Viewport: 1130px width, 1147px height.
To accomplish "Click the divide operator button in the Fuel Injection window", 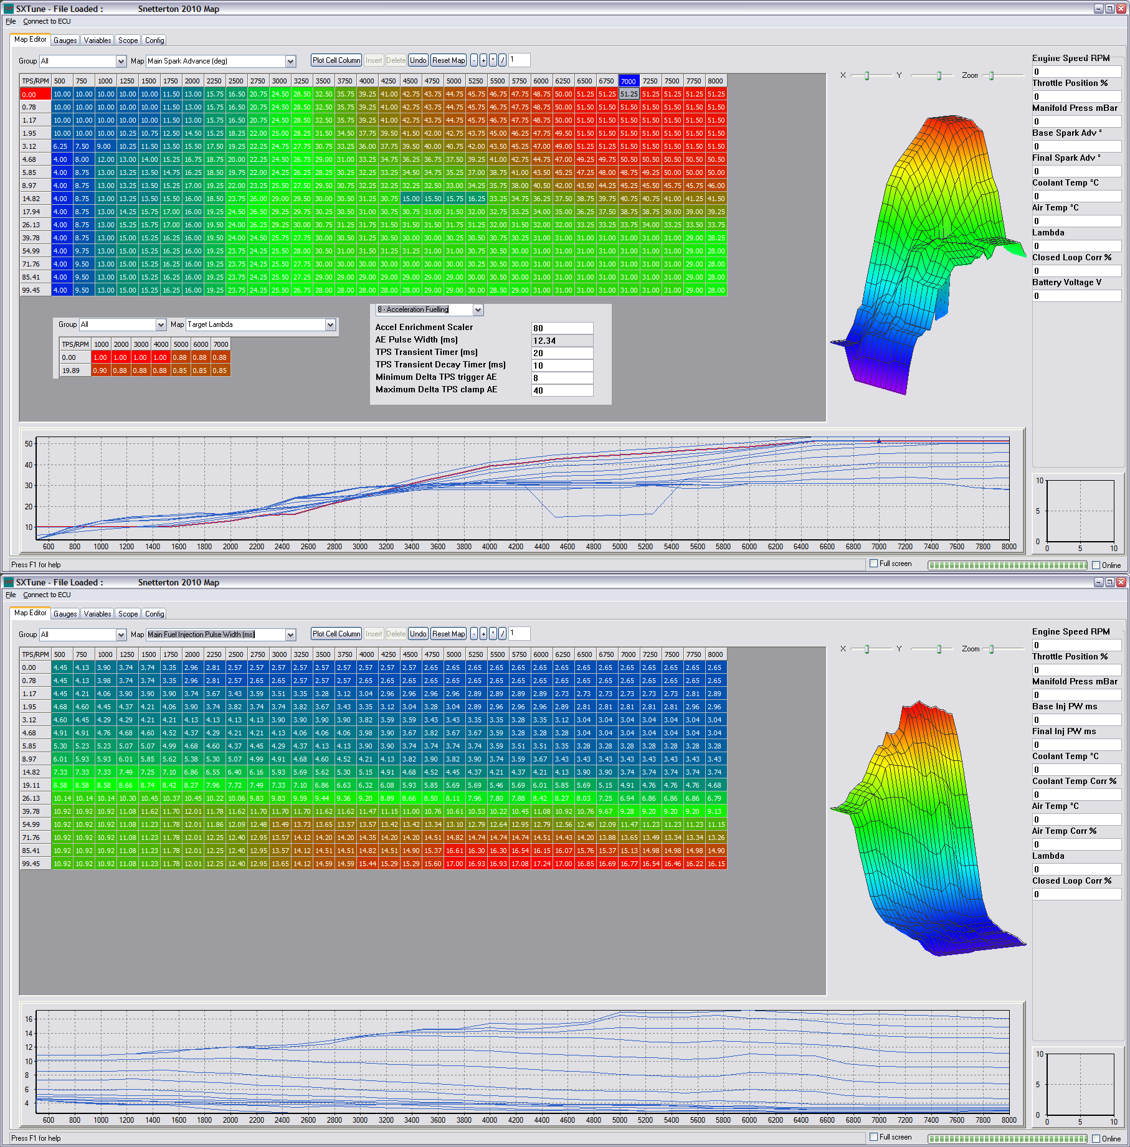I will tap(502, 634).
